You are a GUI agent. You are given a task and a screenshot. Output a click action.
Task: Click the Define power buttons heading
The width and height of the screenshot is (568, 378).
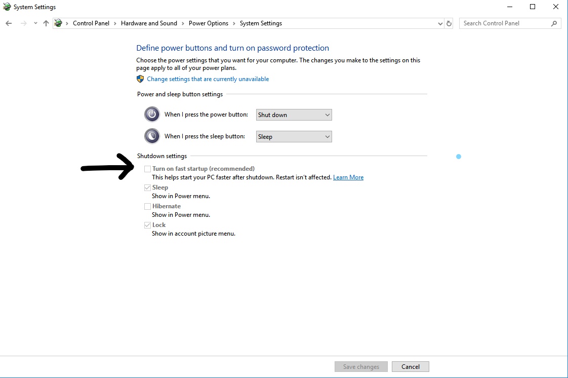(232, 48)
